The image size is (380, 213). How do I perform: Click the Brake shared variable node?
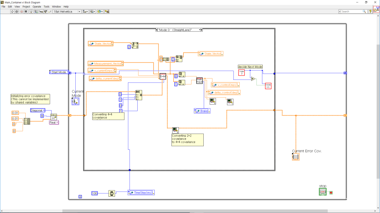(x=202, y=111)
